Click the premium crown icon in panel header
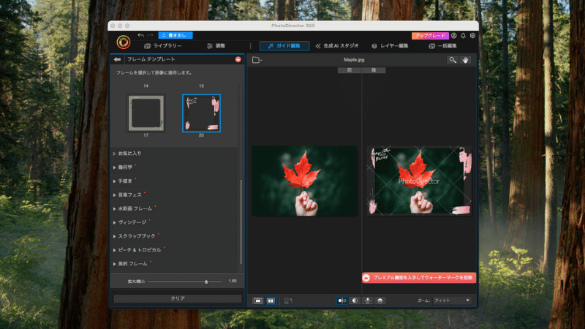The height and width of the screenshot is (329, 585). 238,59
